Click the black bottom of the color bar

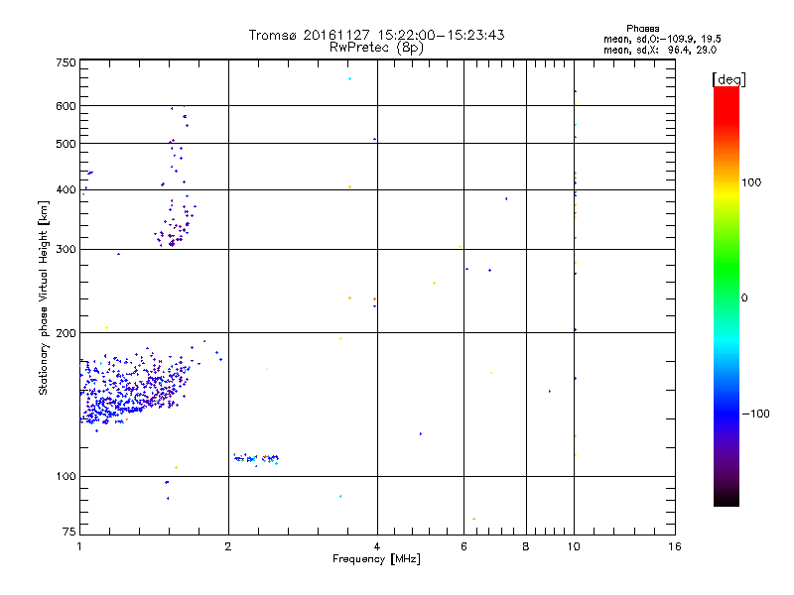[x=727, y=499]
